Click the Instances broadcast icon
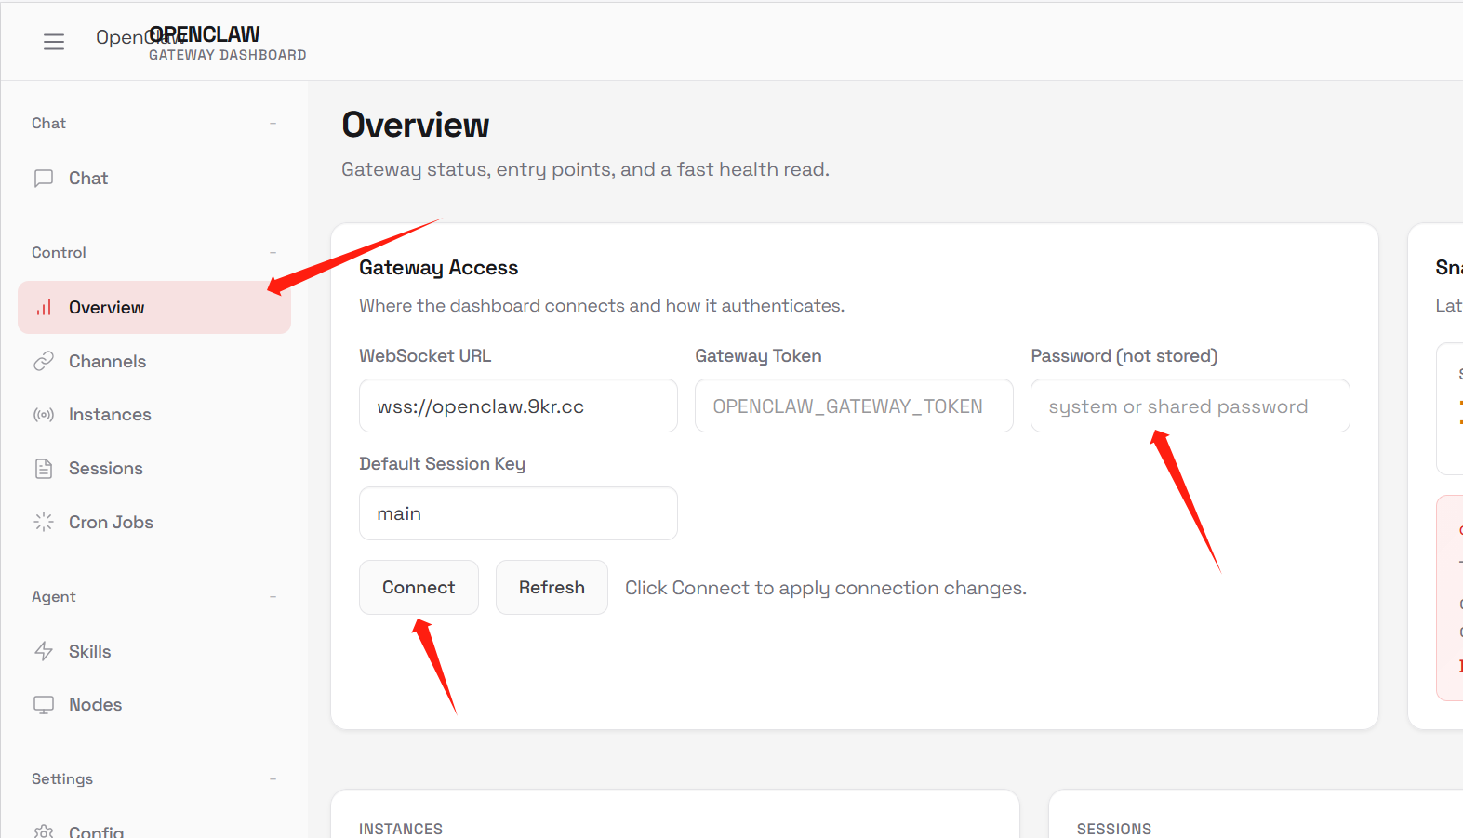The image size is (1463, 838). point(44,415)
